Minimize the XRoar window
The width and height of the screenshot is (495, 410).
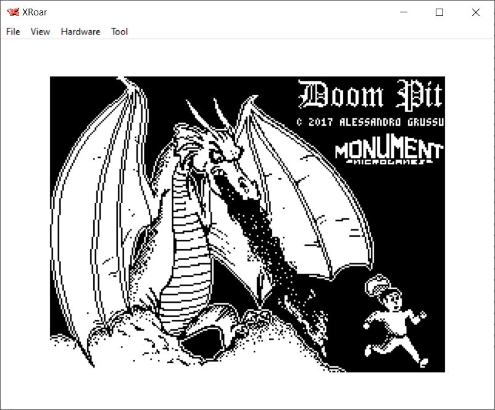(x=404, y=12)
